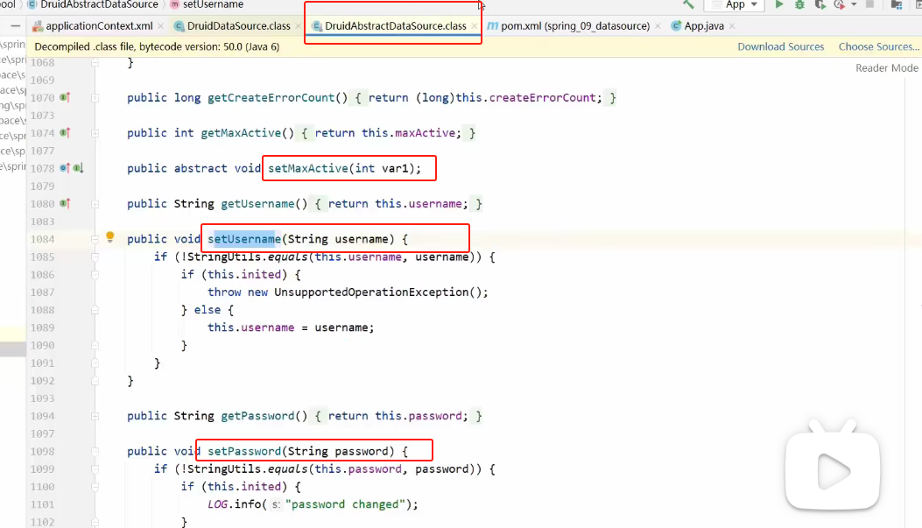Viewport: 922px width, 528px height.
Task: Collapse setUsername method fold at line 1084
Action: [95, 239]
